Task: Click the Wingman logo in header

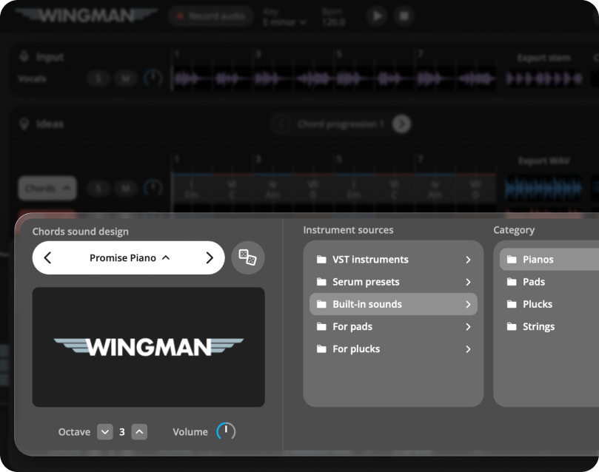Action: 87,16
